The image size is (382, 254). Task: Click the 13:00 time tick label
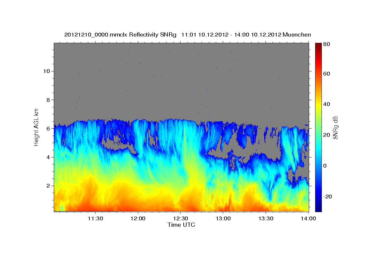[x=223, y=218]
